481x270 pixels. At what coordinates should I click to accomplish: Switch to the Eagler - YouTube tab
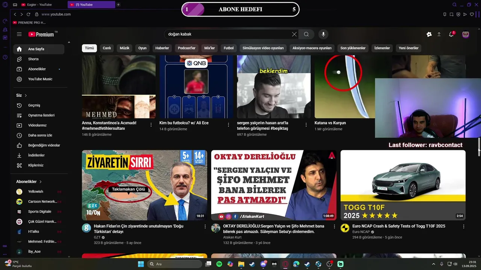pyautogui.click(x=39, y=4)
